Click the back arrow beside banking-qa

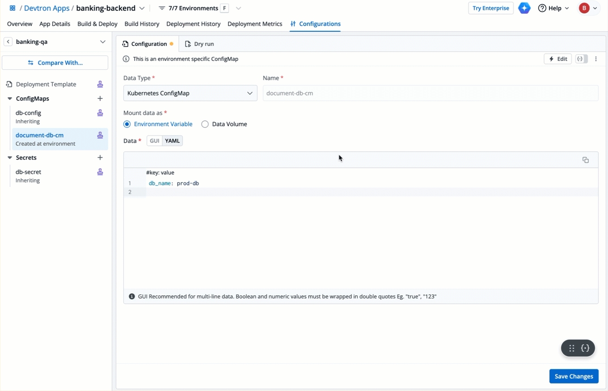point(8,42)
